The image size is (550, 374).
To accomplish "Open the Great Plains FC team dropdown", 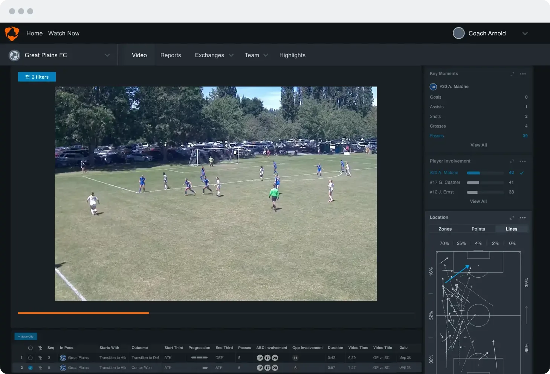I will [107, 55].
